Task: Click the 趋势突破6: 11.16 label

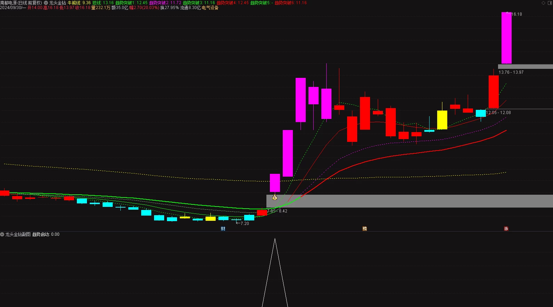Action: point(291,3)
